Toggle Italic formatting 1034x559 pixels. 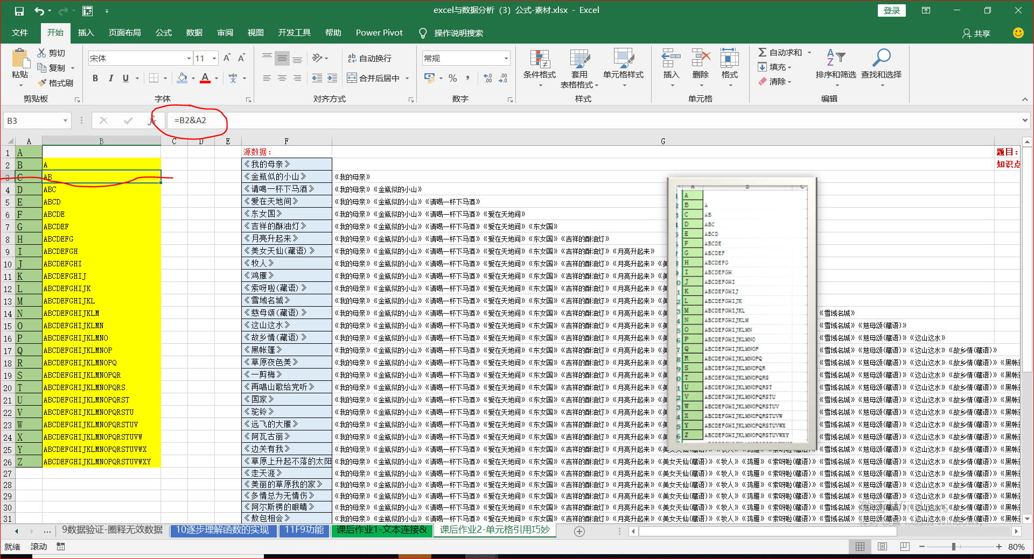(x=110, y=78)
